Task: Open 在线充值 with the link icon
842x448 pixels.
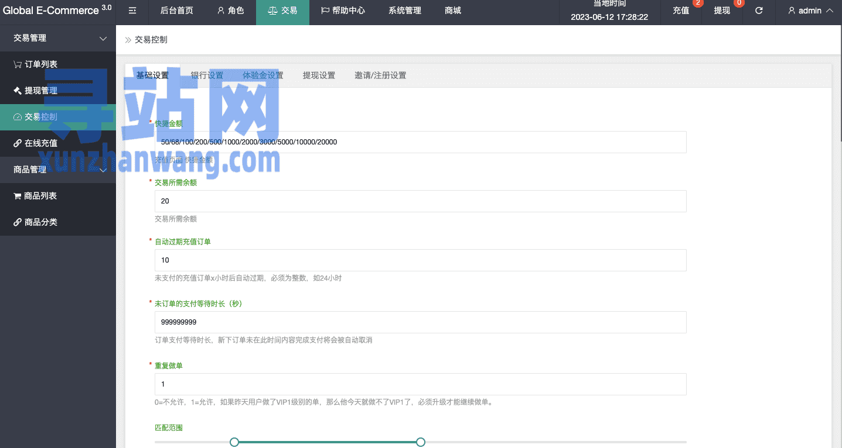Action: click(x=40, y=143)
